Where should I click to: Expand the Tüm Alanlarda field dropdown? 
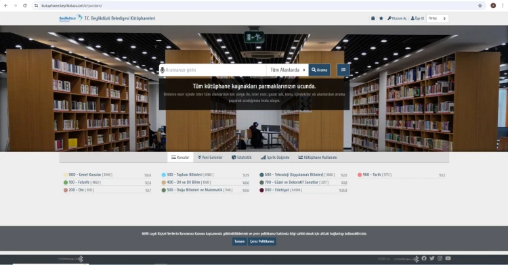(x=288, y=70)
